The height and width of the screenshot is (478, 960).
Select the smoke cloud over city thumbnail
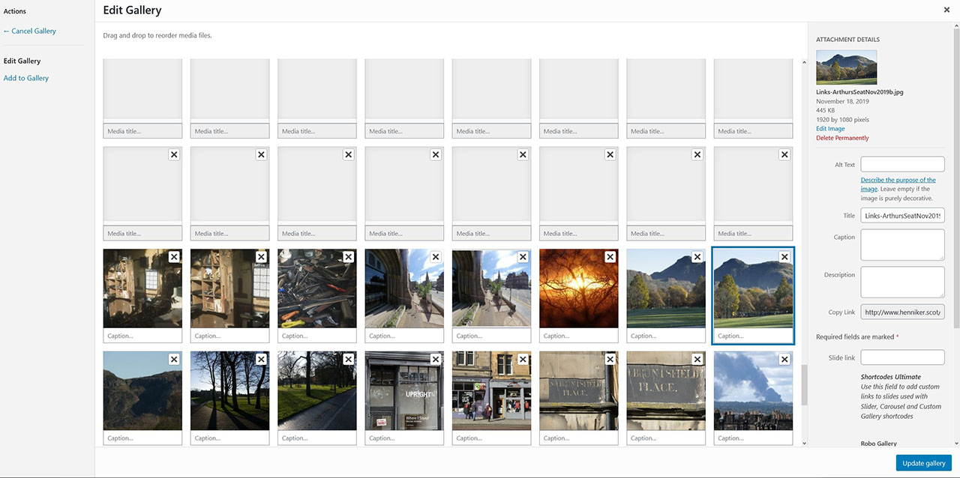753,390
